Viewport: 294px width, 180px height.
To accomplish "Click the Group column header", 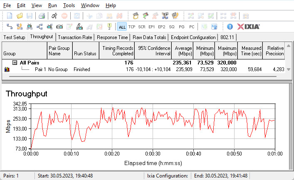I will tap(25, 51).
